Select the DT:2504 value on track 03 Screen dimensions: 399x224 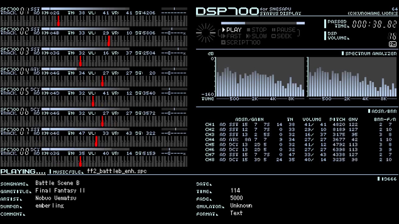[x=145, y=53]
